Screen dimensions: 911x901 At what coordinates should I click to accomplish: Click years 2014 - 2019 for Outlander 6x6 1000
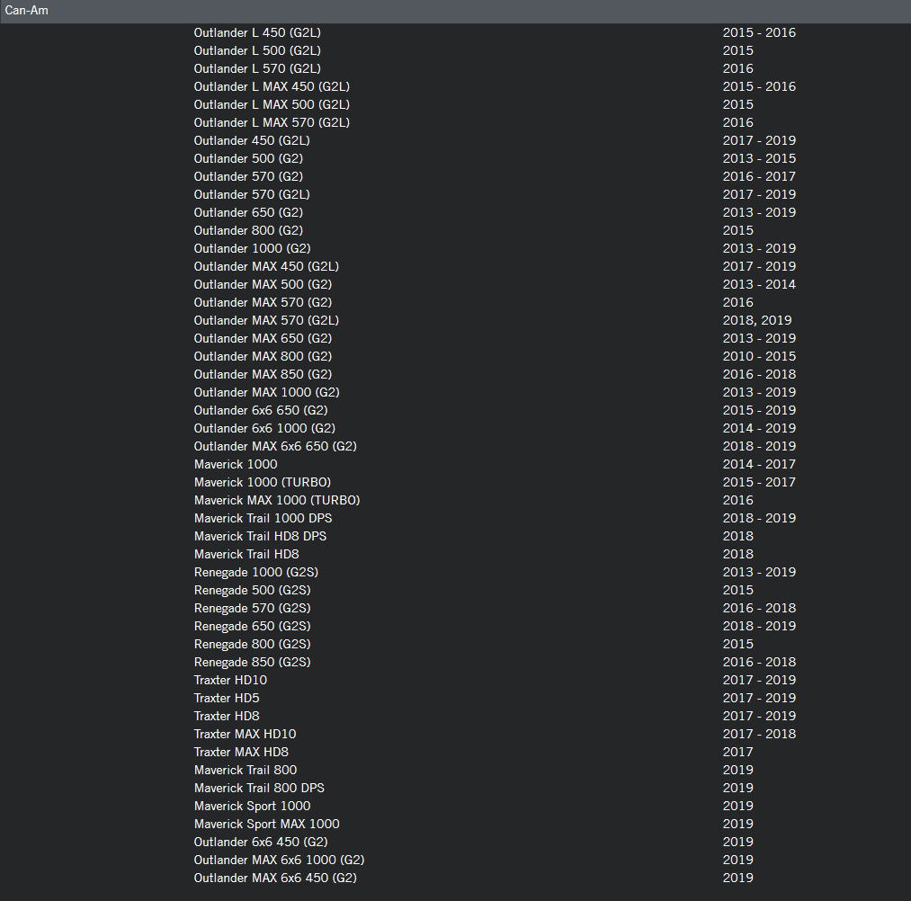(759, 429)
